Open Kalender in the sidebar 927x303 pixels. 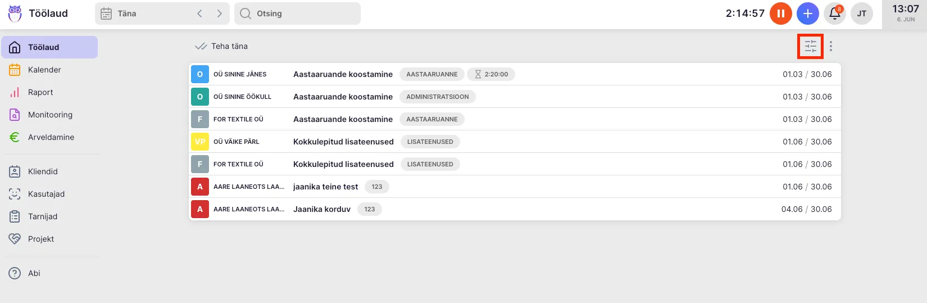click(44, 70)
